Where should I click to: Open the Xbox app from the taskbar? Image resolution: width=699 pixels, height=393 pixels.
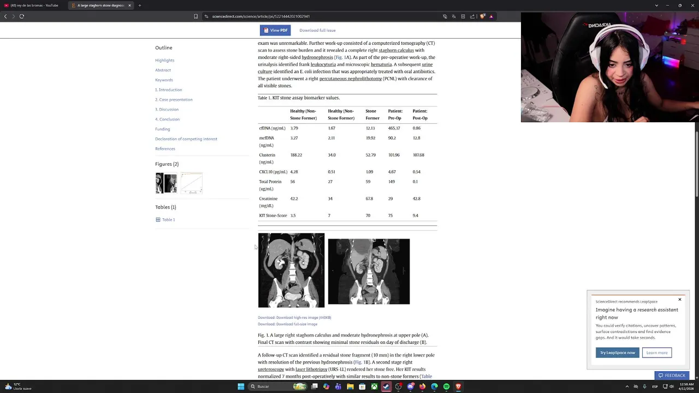(x=374, y=386)
